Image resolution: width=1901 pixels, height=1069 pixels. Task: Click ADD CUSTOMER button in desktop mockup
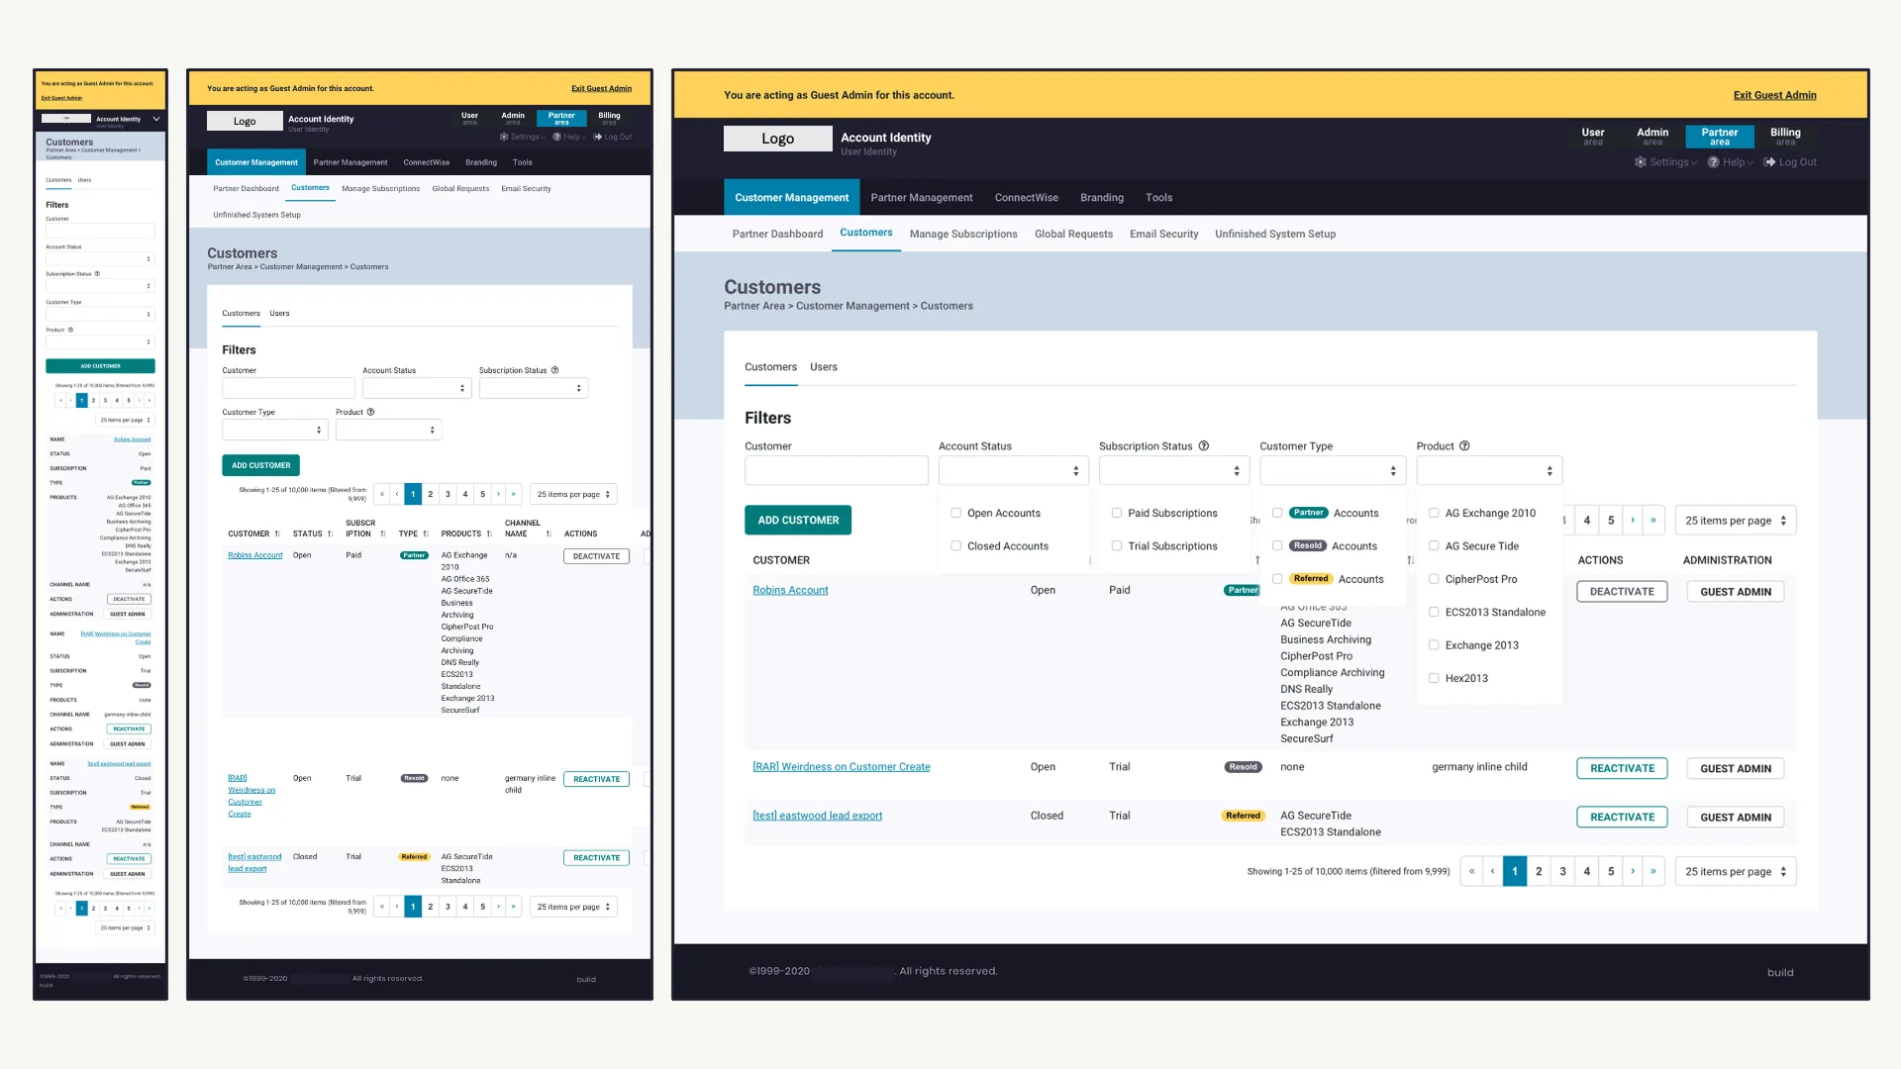click(x=798, y=521)
